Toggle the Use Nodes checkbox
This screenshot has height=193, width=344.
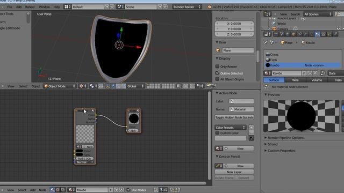(129, 190)
